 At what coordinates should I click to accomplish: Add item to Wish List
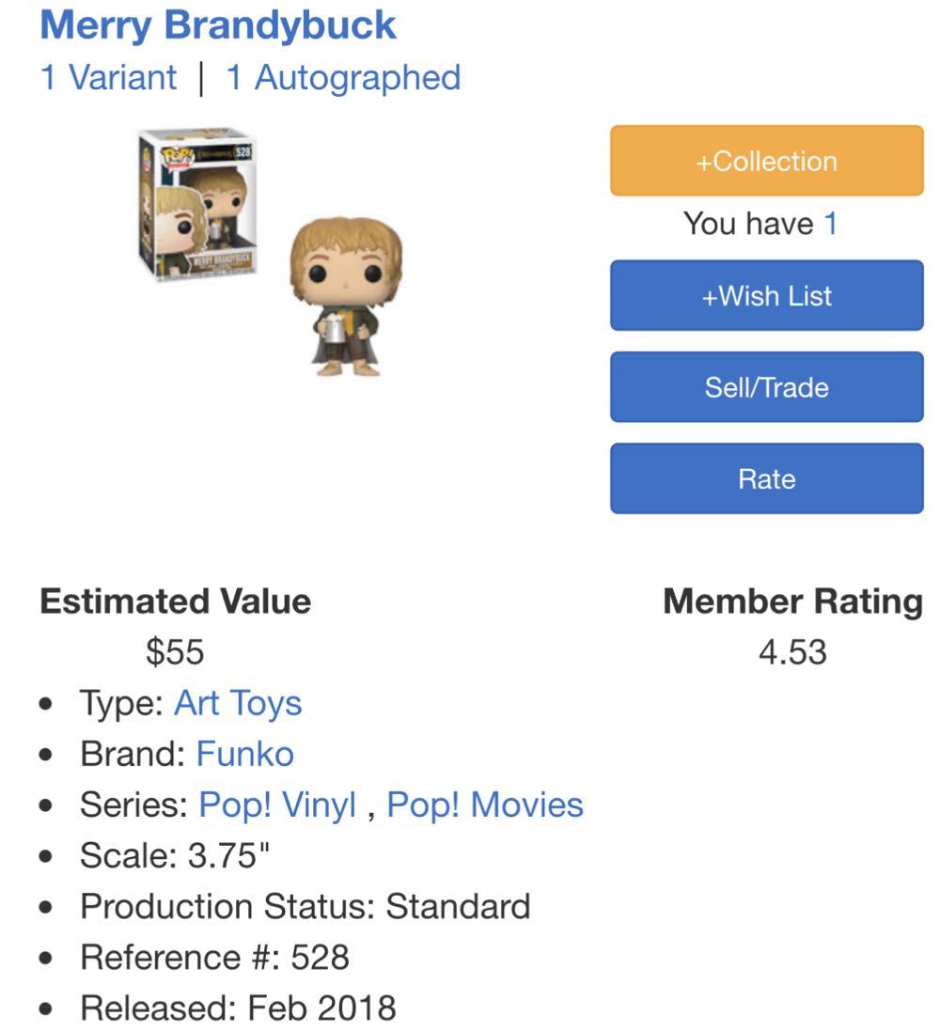[765, 295]
